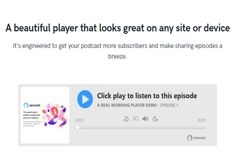Screen dimensions: 235x152
Task: Grab the round progress slider handle
Action: tap(78, 127)
